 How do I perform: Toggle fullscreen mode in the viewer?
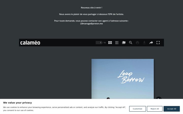(158, 43)
